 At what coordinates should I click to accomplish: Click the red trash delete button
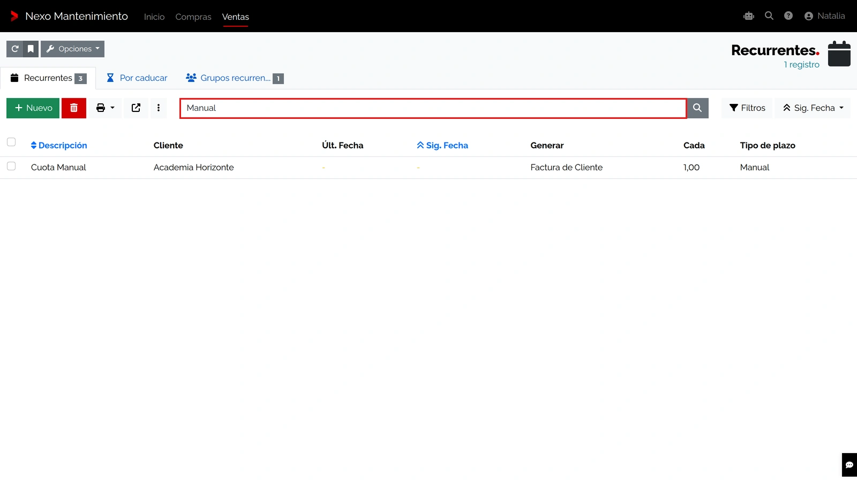coord(74,108)
